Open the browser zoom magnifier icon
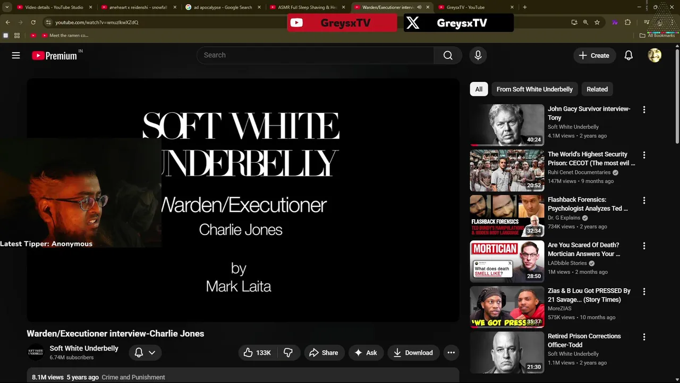Viewport: 680px width, 383px height. tap(585, 22)
